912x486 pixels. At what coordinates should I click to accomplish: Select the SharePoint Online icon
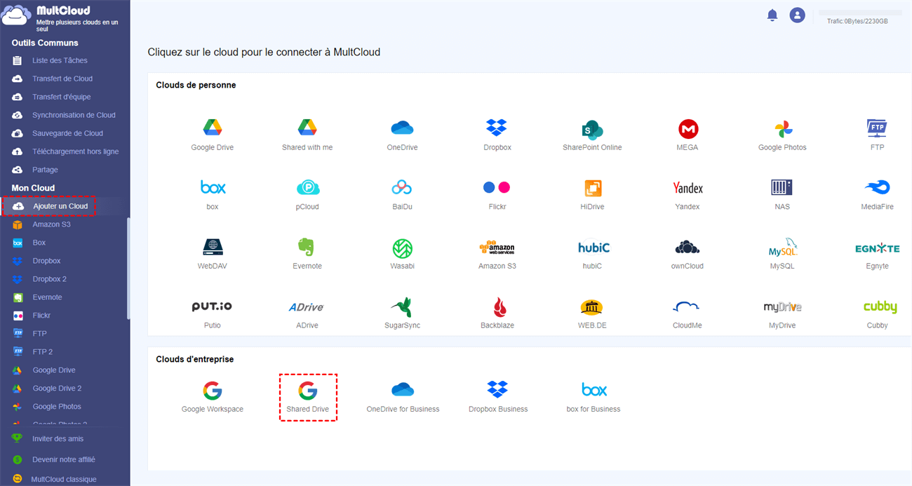(592, 129)
